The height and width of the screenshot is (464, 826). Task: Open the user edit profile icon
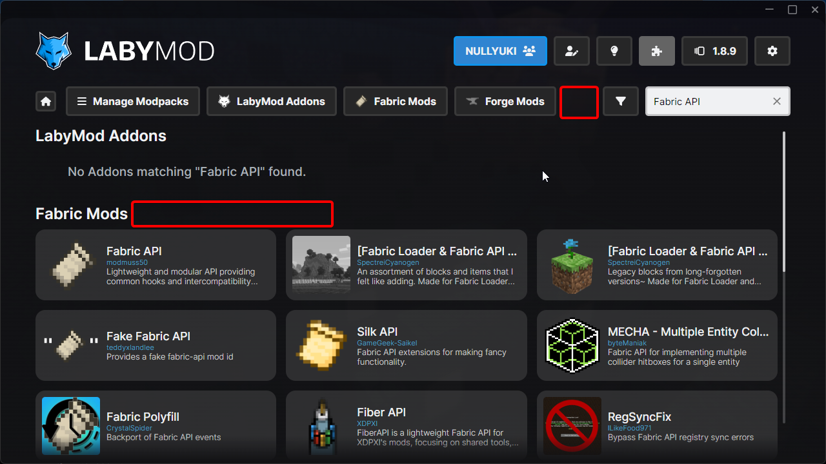coord(572,51)
